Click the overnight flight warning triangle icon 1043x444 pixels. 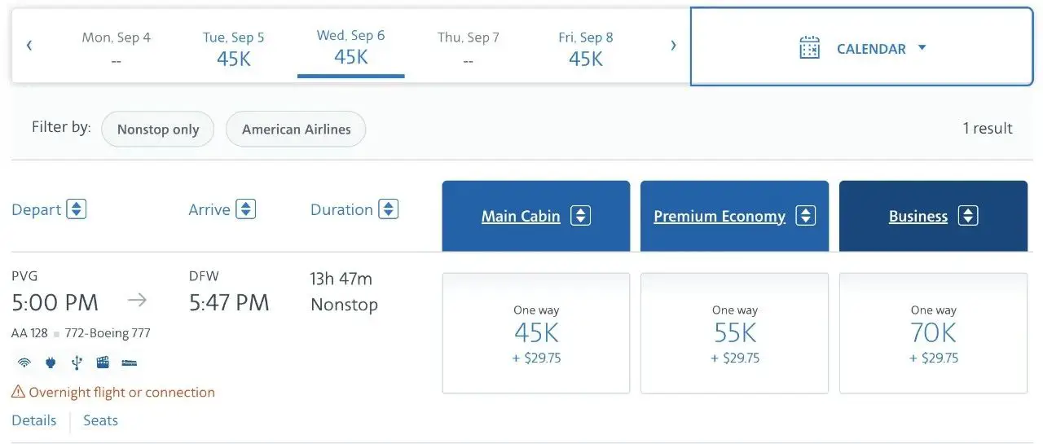(x=18, y=392)
